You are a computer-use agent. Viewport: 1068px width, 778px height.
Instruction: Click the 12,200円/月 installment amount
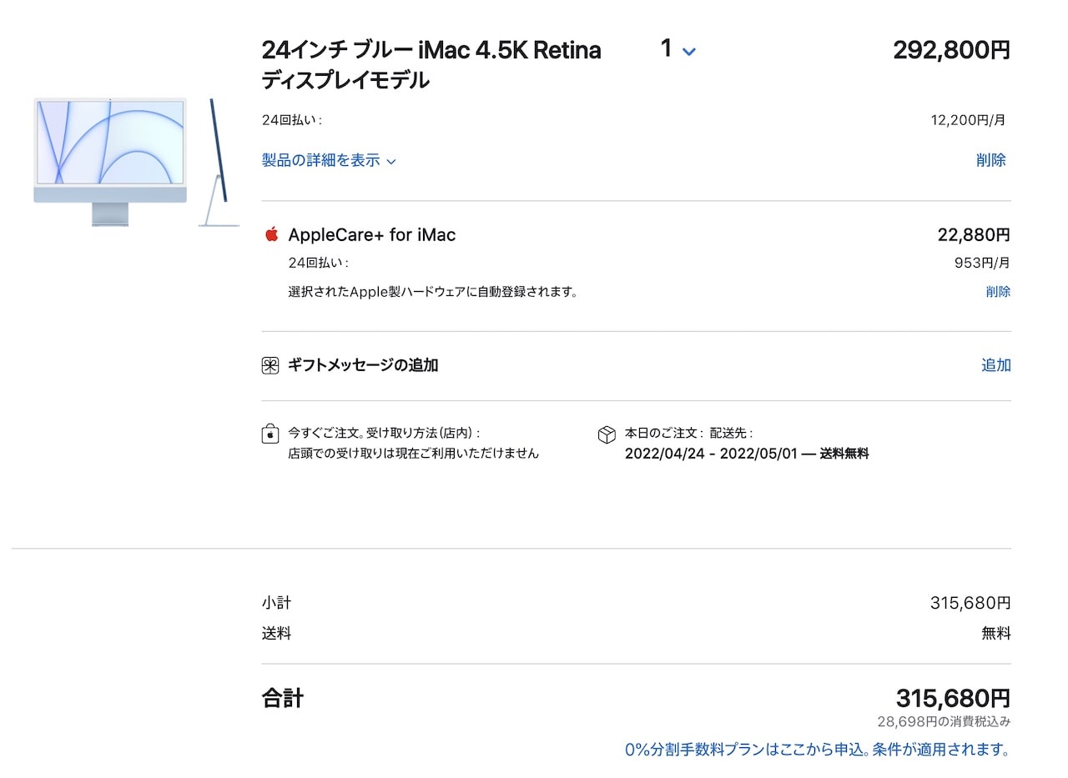point(968,120)
